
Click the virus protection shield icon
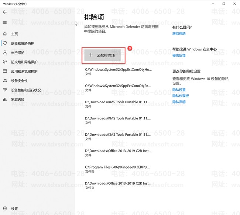[5, 43]
